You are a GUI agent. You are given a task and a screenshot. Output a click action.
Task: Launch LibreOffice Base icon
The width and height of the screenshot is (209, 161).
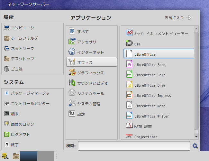129,64
